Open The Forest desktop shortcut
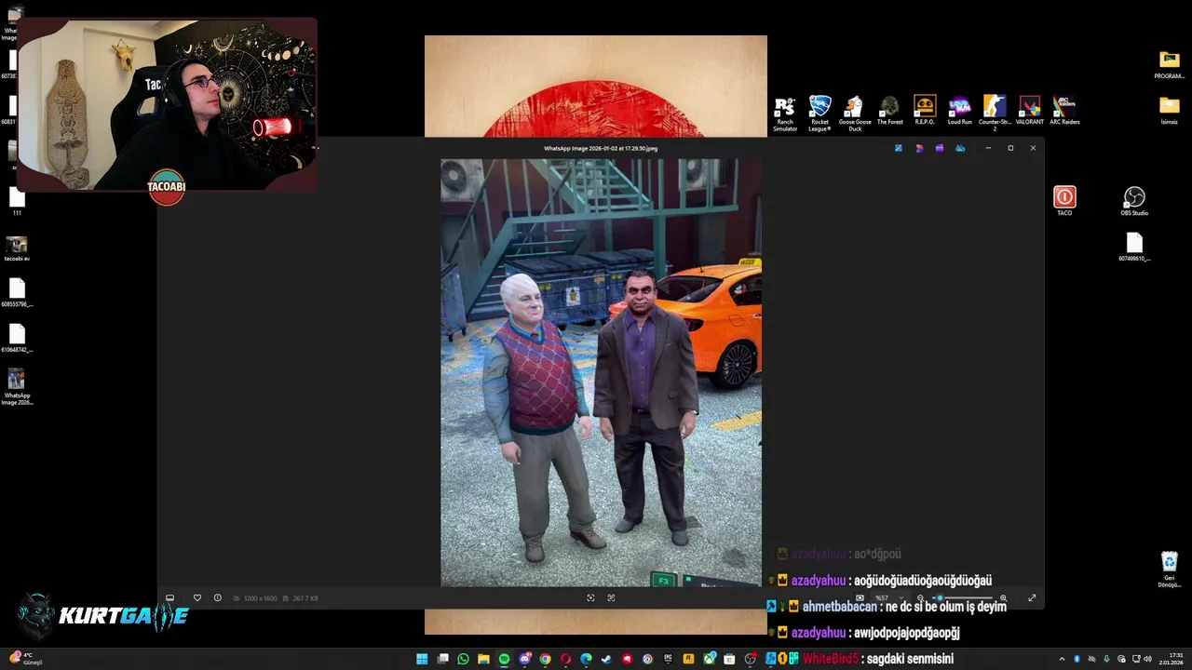This screenshot has height=670, width=1192. pos(889,111)
